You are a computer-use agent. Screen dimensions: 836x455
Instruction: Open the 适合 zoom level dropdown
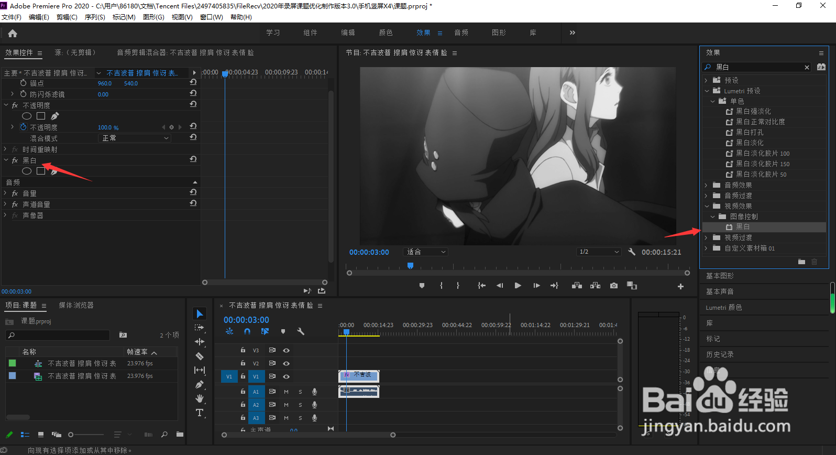426,252
